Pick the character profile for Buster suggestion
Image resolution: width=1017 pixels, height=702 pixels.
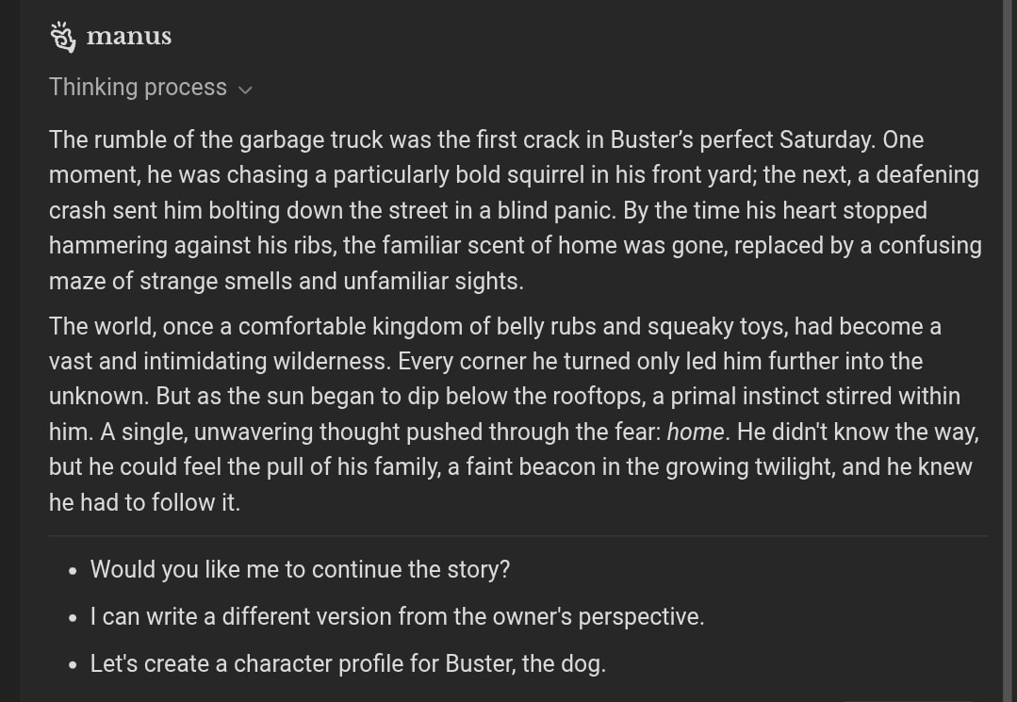coord(348,663)
